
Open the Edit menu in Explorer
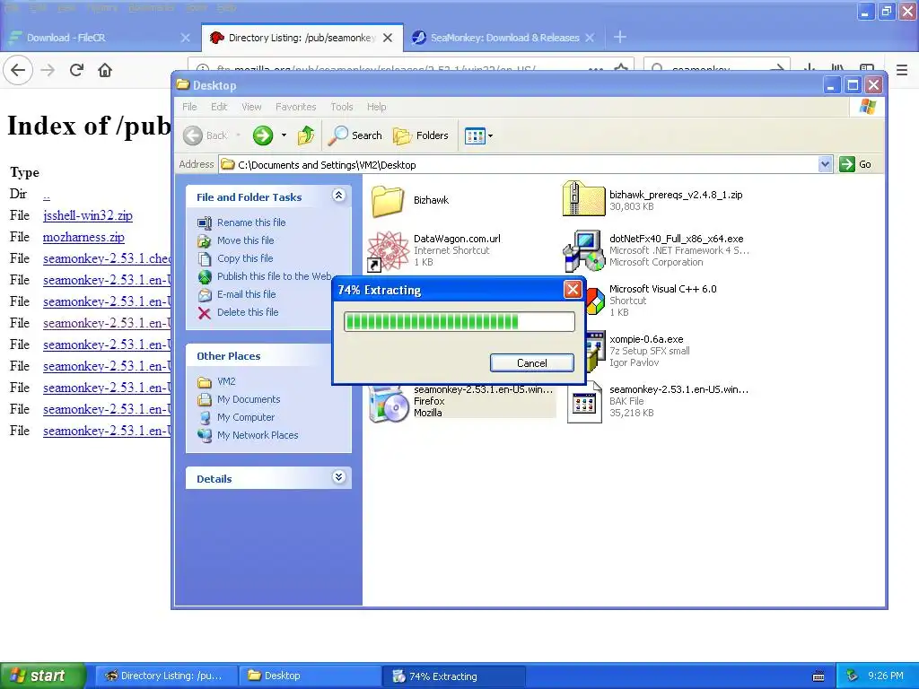pyautogui.click(x=219, y=107)
